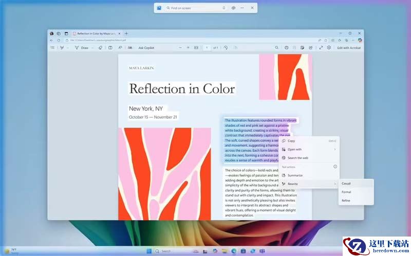Close the Reflection in Color tab

120,33
